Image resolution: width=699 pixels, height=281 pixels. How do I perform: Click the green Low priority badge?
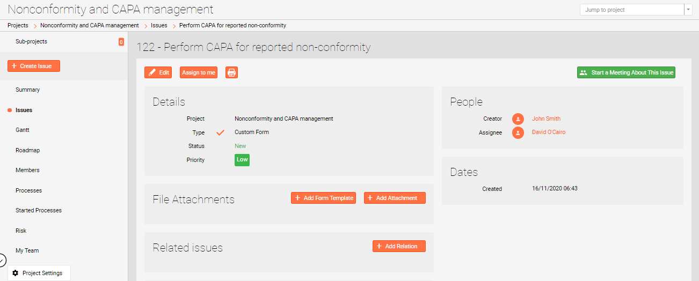pyautogui.click(x=242, y=160)
